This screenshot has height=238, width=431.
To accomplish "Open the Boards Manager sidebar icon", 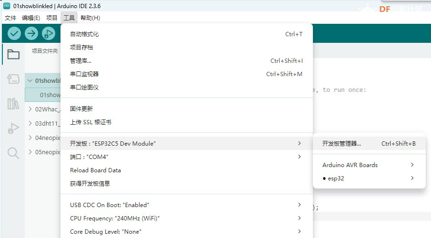I will coord(13,79).
